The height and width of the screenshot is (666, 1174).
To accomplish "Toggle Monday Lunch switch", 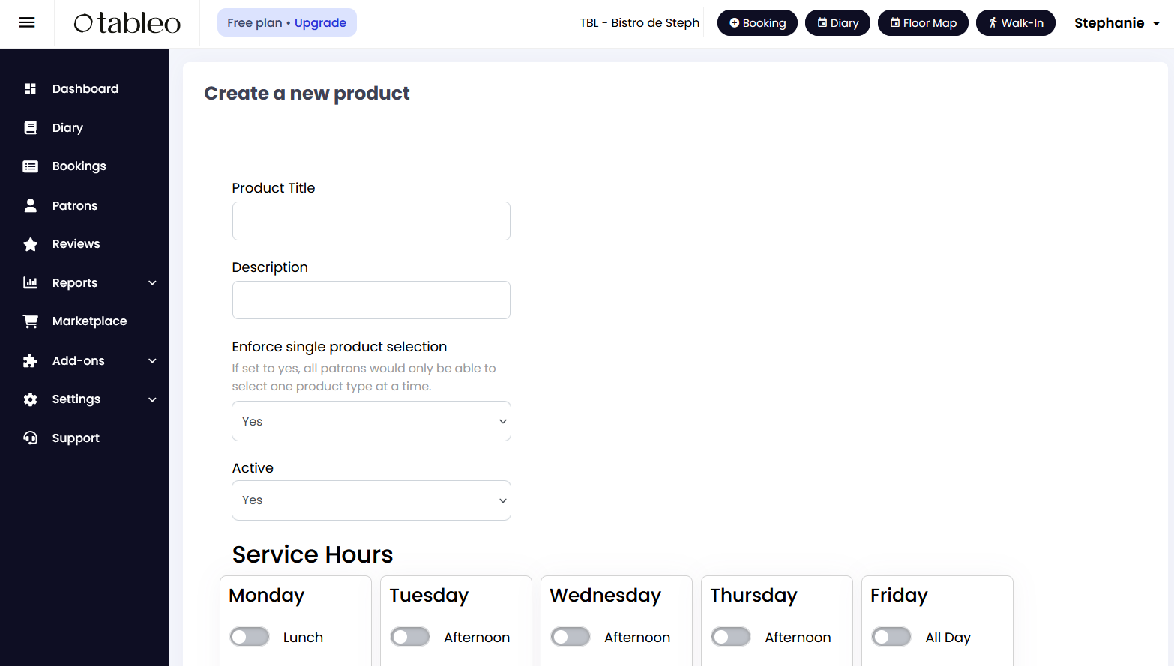I will tap(250, 637).
